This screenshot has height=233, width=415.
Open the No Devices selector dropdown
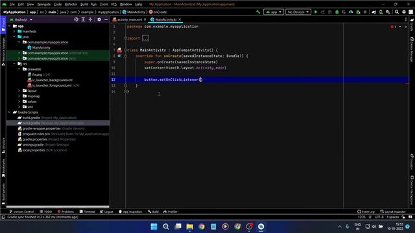[x=298, y=12]
